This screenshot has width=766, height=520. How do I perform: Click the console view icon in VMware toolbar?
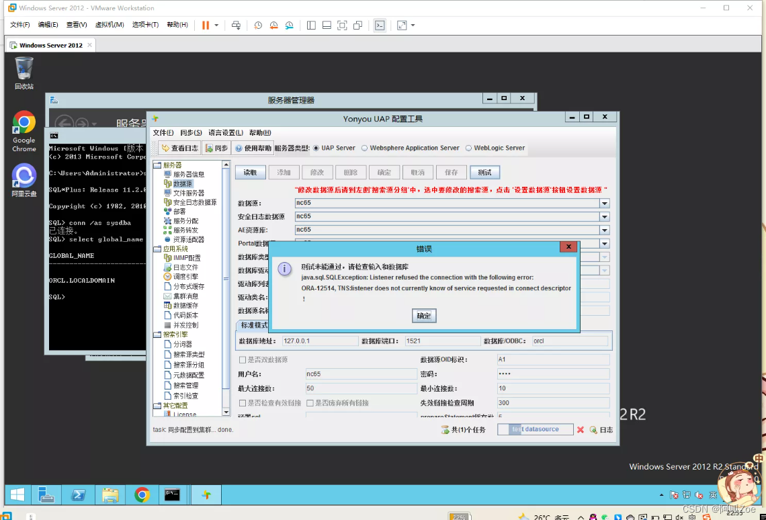380,26
